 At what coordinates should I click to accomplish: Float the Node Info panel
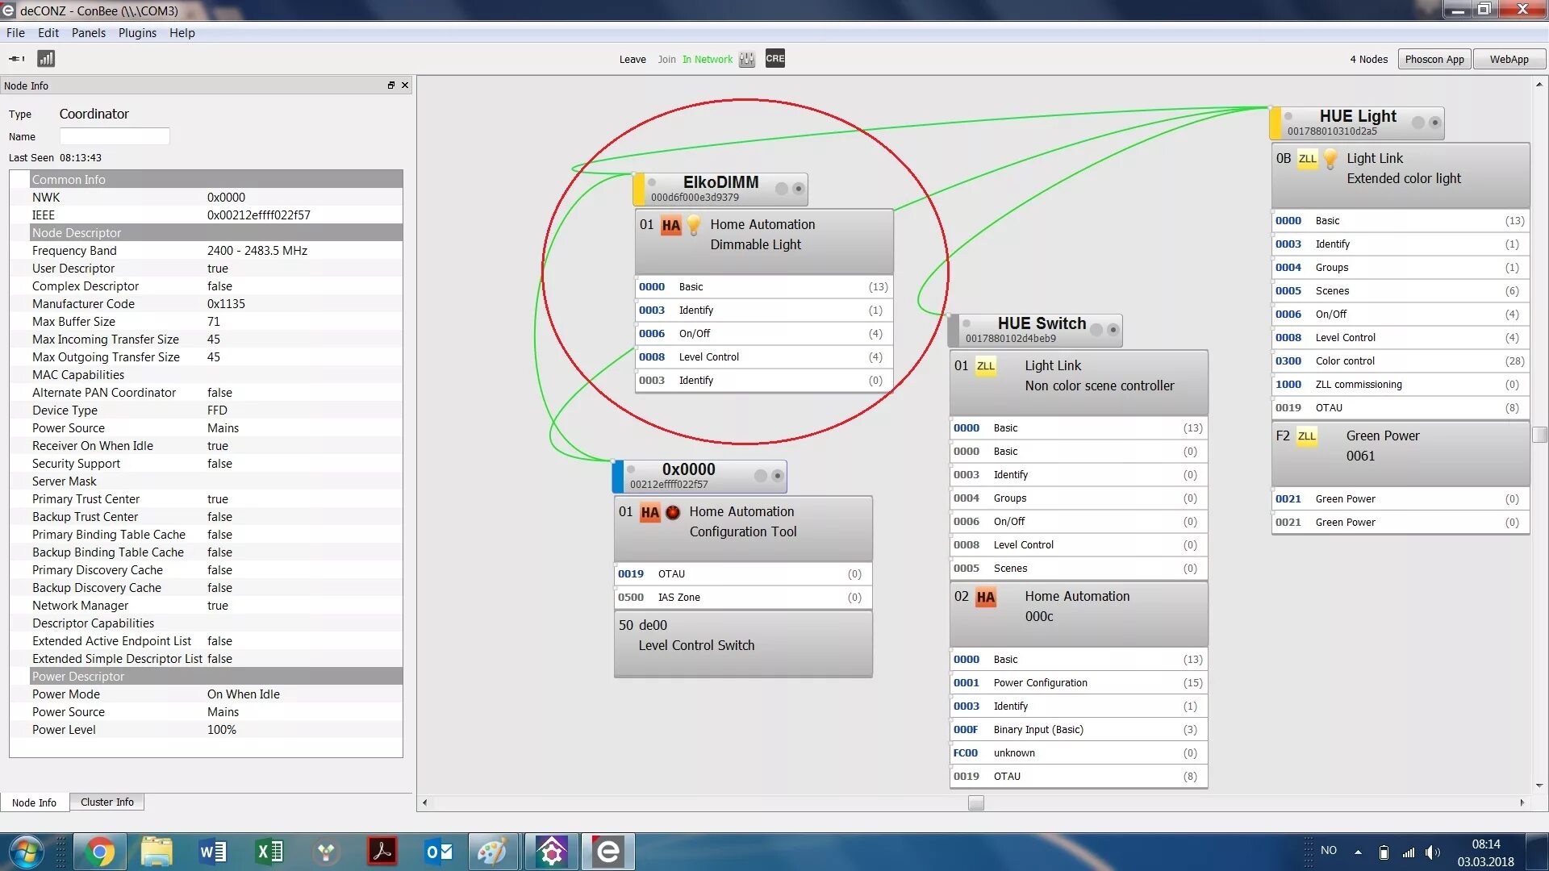[391, 85]
